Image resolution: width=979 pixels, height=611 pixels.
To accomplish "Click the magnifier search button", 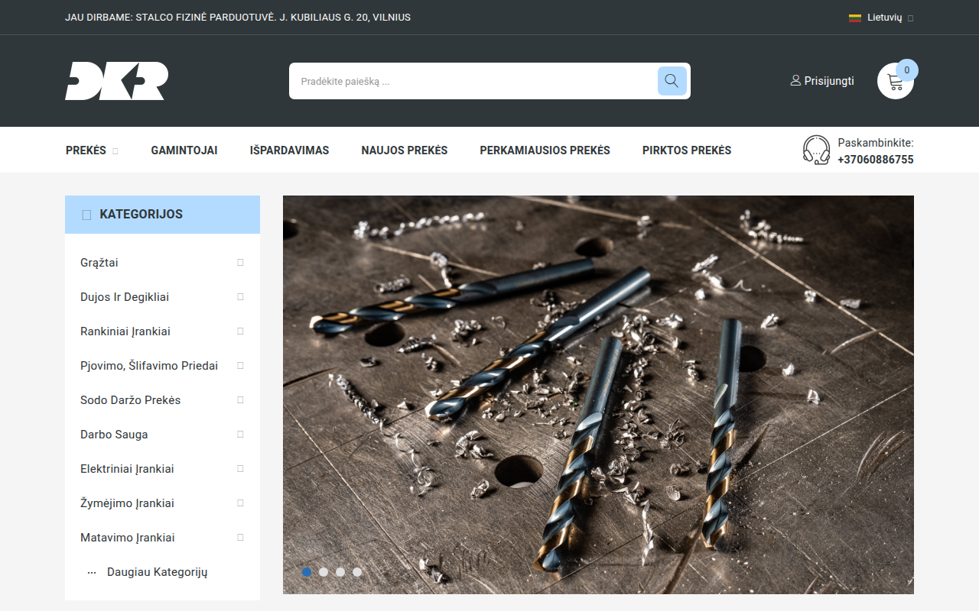I will [672, 81].
